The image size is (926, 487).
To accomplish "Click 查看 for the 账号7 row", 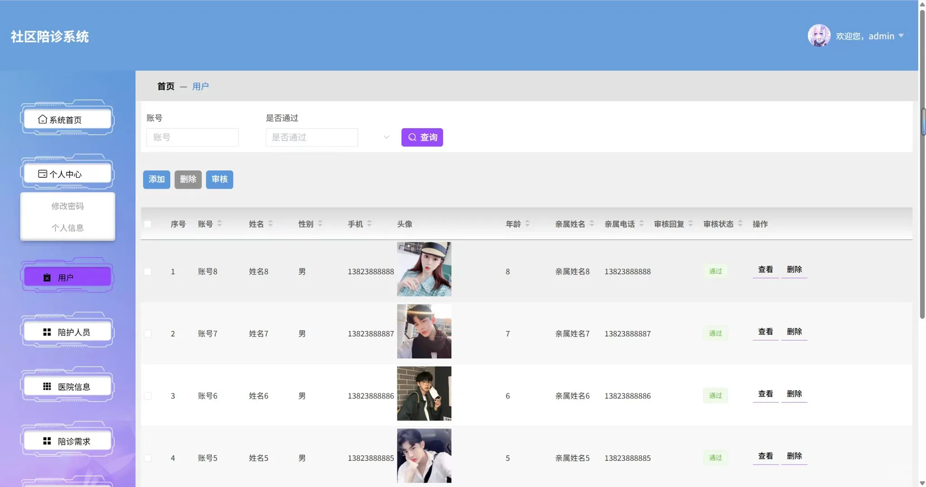I will click(765, 331).
